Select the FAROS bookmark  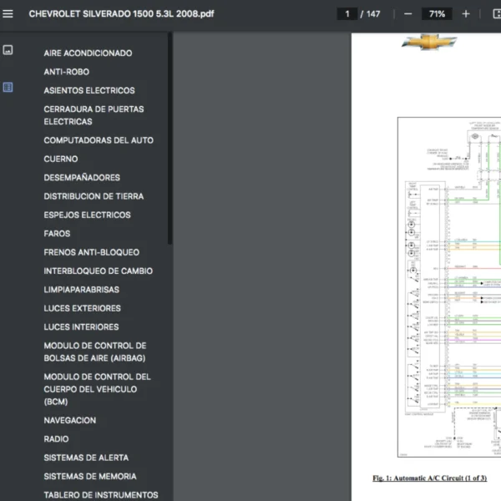tap(57, 234)
